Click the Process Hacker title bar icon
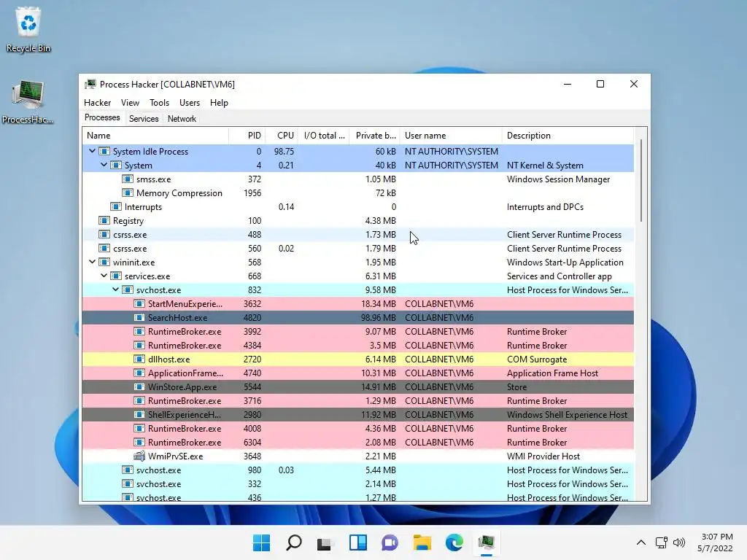Screen dimensions: 747x560 point(90,85)
